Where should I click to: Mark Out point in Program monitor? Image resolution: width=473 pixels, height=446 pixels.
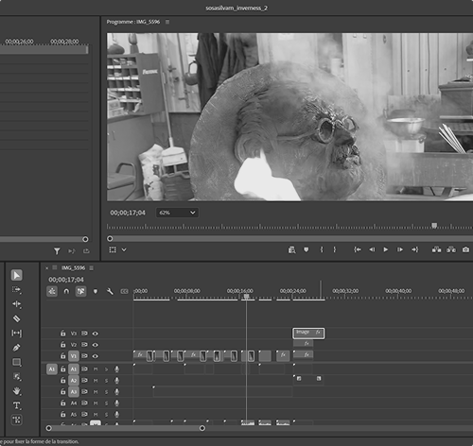(x=335, y=249)
